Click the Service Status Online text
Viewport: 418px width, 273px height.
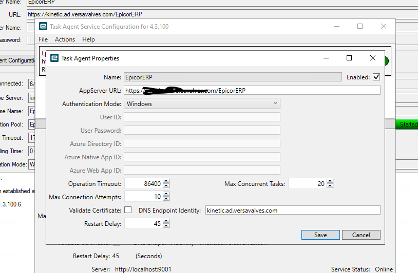coord(362,269)
